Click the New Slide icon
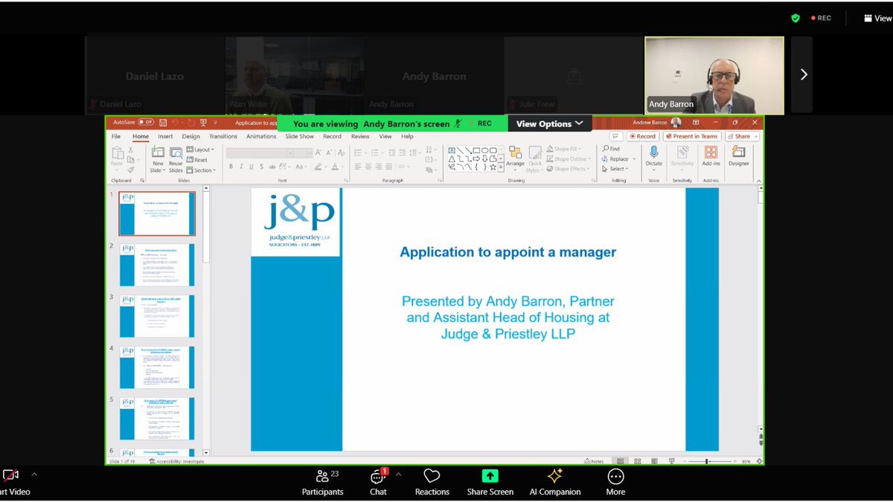The image size is (893, 502). 158,153
